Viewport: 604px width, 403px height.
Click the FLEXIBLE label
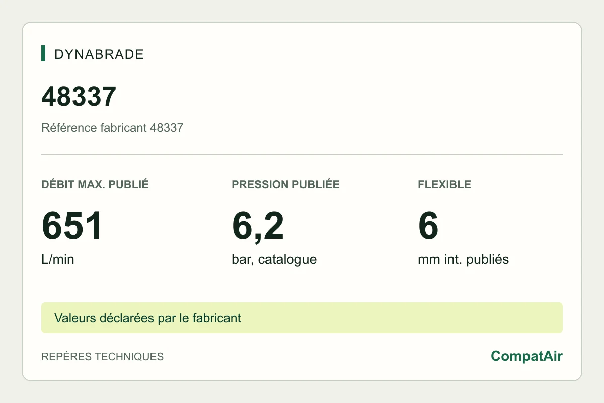click(444, 184)
